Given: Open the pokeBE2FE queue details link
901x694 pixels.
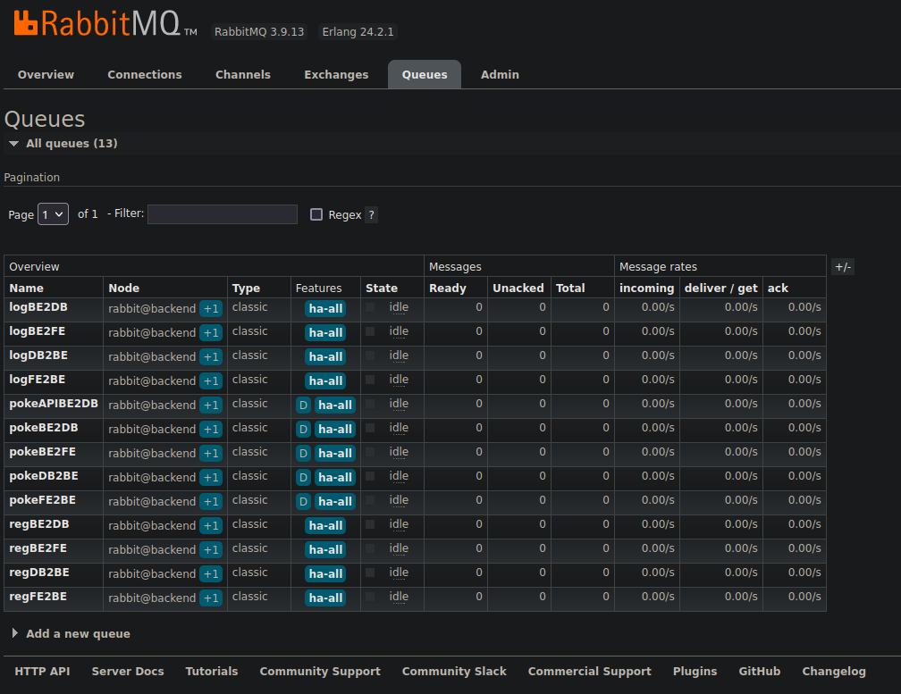Looking at the screenshot, I should 42,452.
